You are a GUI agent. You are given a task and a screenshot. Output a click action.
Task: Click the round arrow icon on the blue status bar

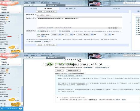point(20,109)
